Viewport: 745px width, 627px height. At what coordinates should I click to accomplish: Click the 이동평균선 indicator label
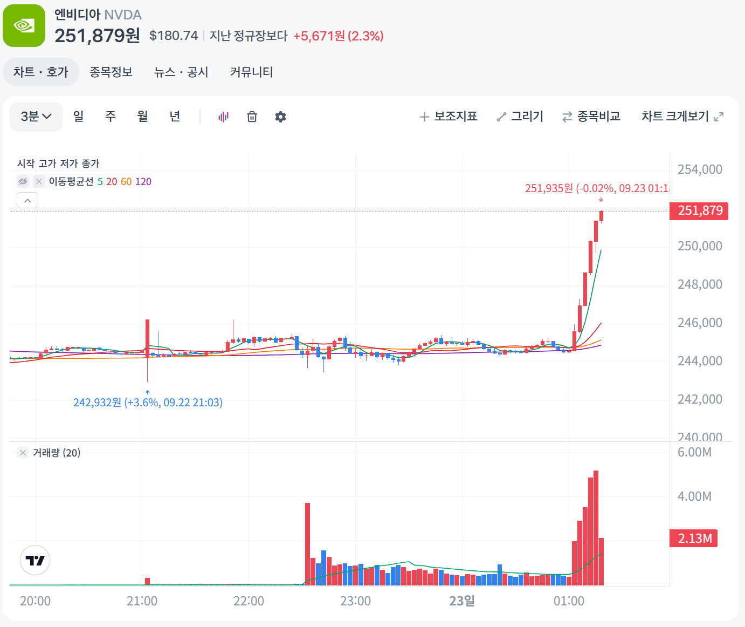pos(71,181)
